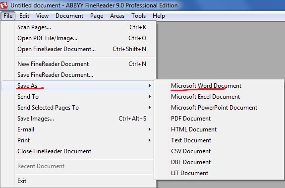Open the Areas menu
The image size is (285, 188).
click(117, 16)
